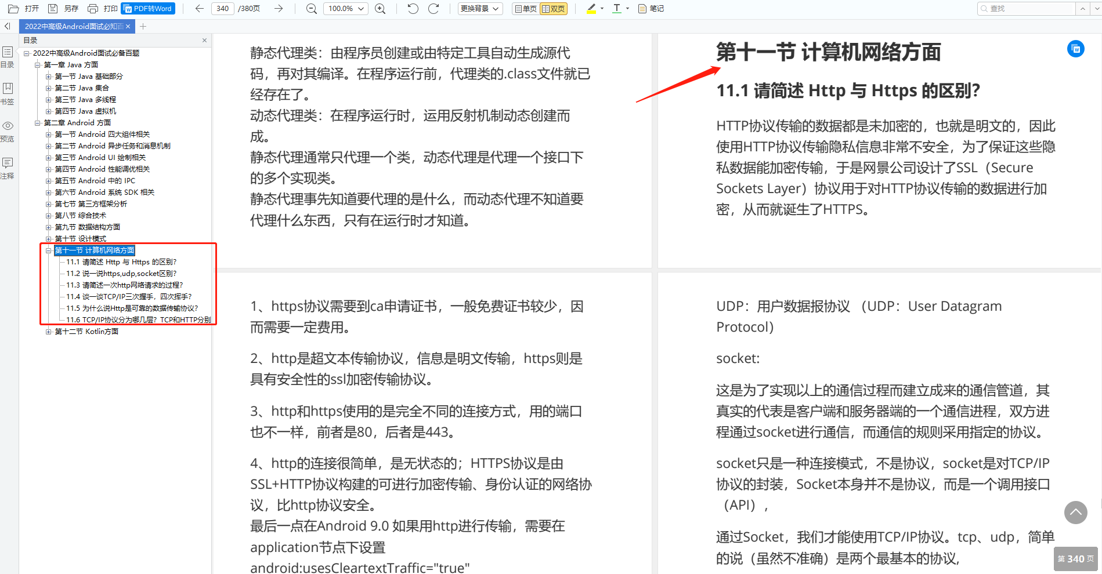Open the 书签 bookmarks sidebar panel
The width and height of the screenshot is (1102, 574).
[8, 93]
